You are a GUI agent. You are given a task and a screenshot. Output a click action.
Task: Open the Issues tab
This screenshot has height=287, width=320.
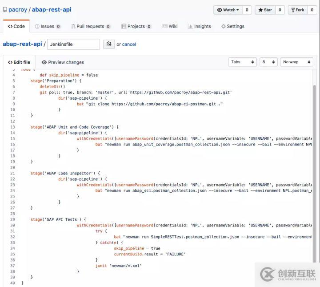pyautogui.click(x=48, y=26)
